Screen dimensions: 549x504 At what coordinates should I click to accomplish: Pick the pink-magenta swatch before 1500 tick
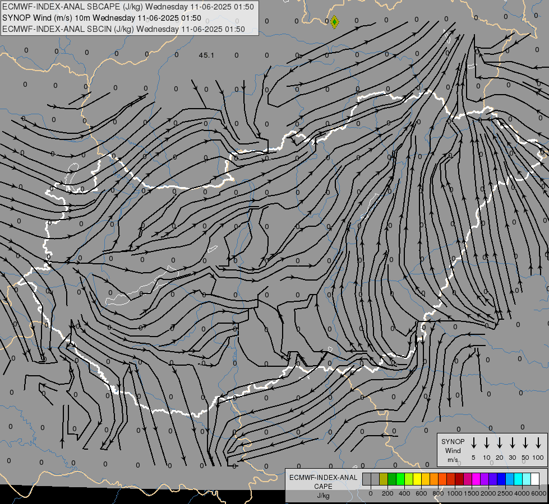(x=468, y=479)
